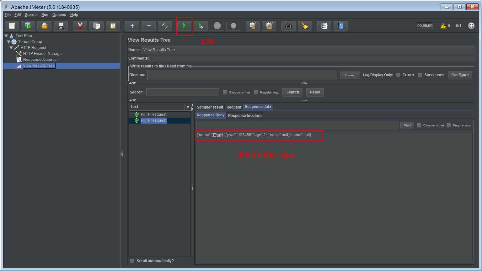Click the Reset button
The width and height of the screenshot is (482, 271).
pyautogui.click(x=315, y=92)
